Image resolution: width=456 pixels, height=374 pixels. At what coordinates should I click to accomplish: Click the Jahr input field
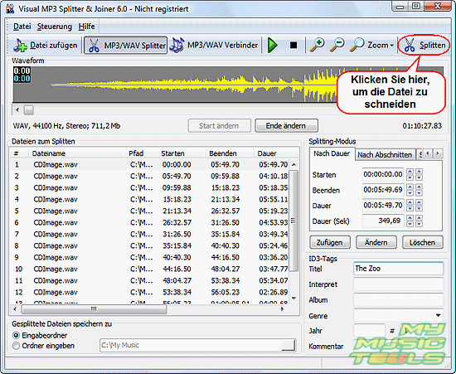click(369, 331)
